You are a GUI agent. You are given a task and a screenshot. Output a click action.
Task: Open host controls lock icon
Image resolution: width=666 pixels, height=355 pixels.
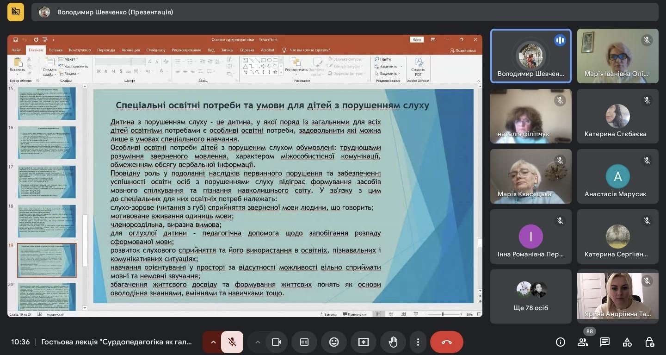coord(649,342)
